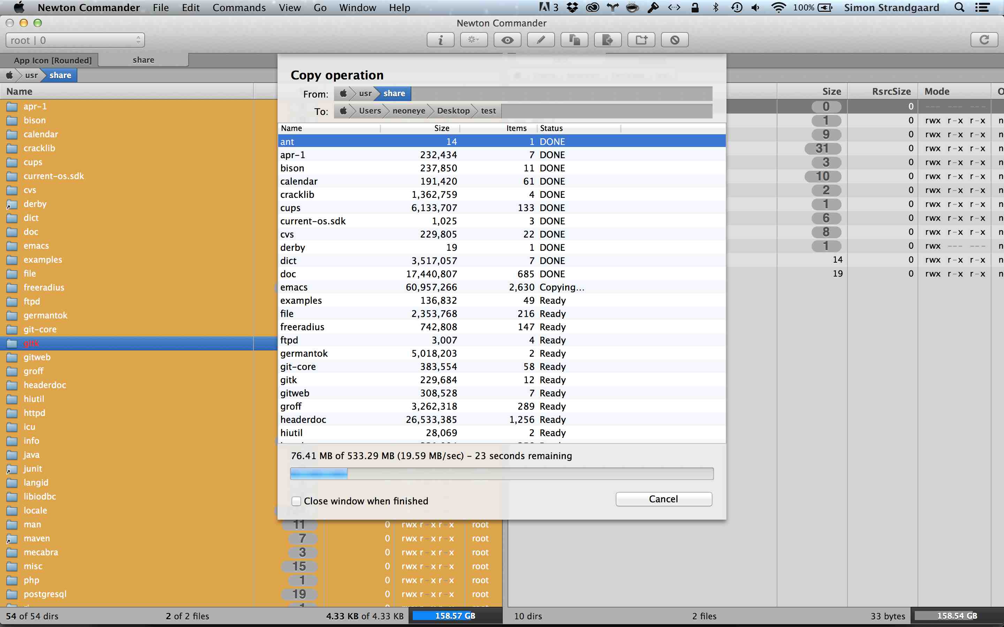The image size is (1004, 627).
Task: Click neoneye in the To path
Action: [409, 111]
